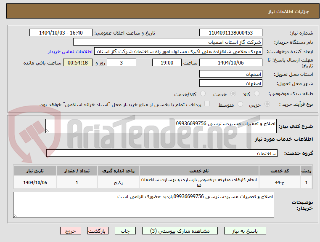Click the شماره نیاز field 1104091138000453
This screenshot has height=242, width=320.
click(230, 33)
